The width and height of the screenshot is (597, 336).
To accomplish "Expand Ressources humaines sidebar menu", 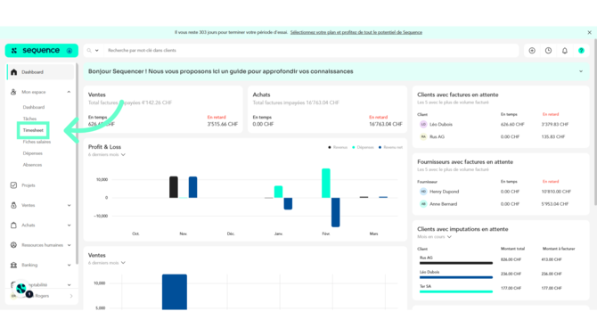I will pyautogui.click(x=69, y=245).
